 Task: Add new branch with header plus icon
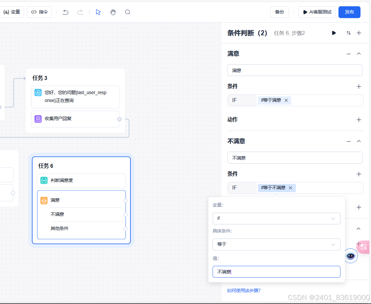point(359,33)
